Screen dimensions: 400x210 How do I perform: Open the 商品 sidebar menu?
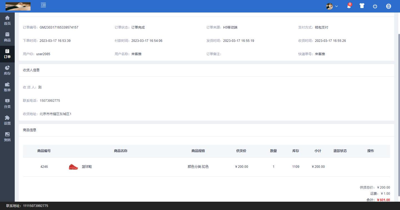click(7, 37)
